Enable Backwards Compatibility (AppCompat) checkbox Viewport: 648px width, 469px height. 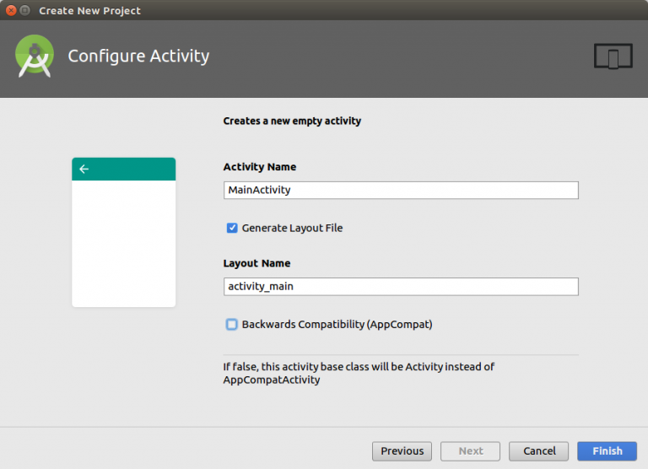pyautogui.click(x=232, y=325)
